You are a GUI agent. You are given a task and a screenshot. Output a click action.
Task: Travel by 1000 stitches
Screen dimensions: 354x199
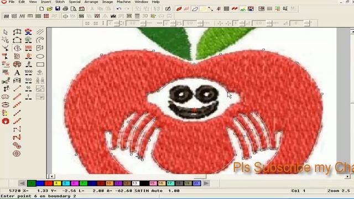[x=28, y=72]
